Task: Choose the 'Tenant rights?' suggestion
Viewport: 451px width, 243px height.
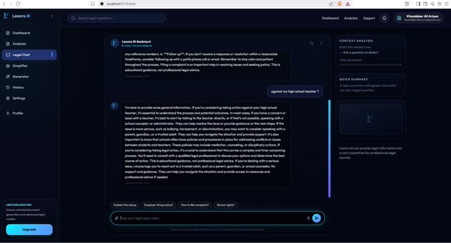Action: 225,205
